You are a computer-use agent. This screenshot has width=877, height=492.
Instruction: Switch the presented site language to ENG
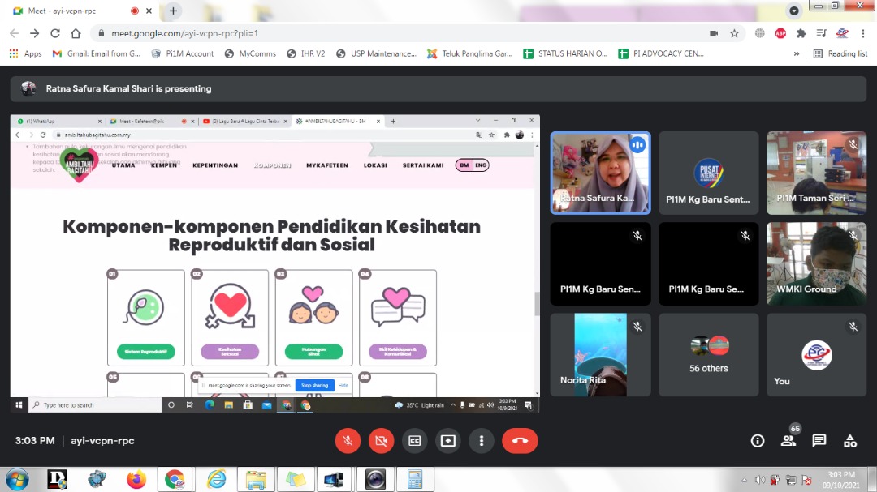[x=481, y=165]
